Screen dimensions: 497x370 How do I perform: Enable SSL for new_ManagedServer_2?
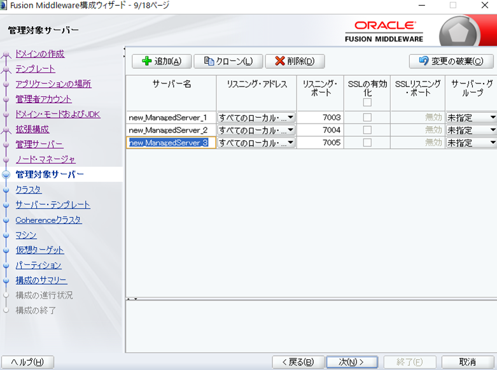click(367, 130)
